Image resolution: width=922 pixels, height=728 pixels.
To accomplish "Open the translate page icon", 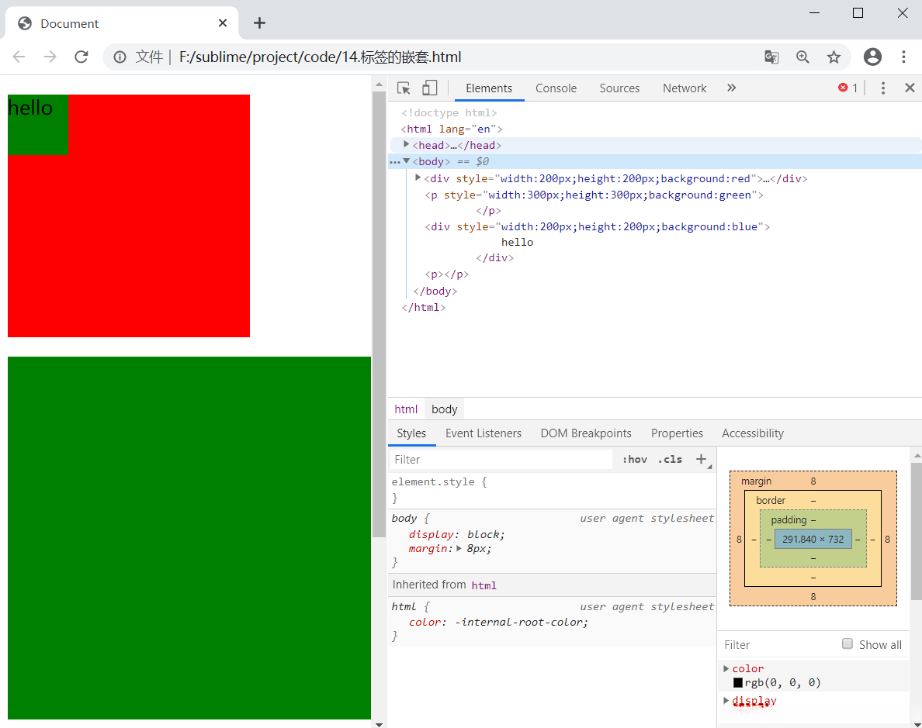I will [771, 57].
